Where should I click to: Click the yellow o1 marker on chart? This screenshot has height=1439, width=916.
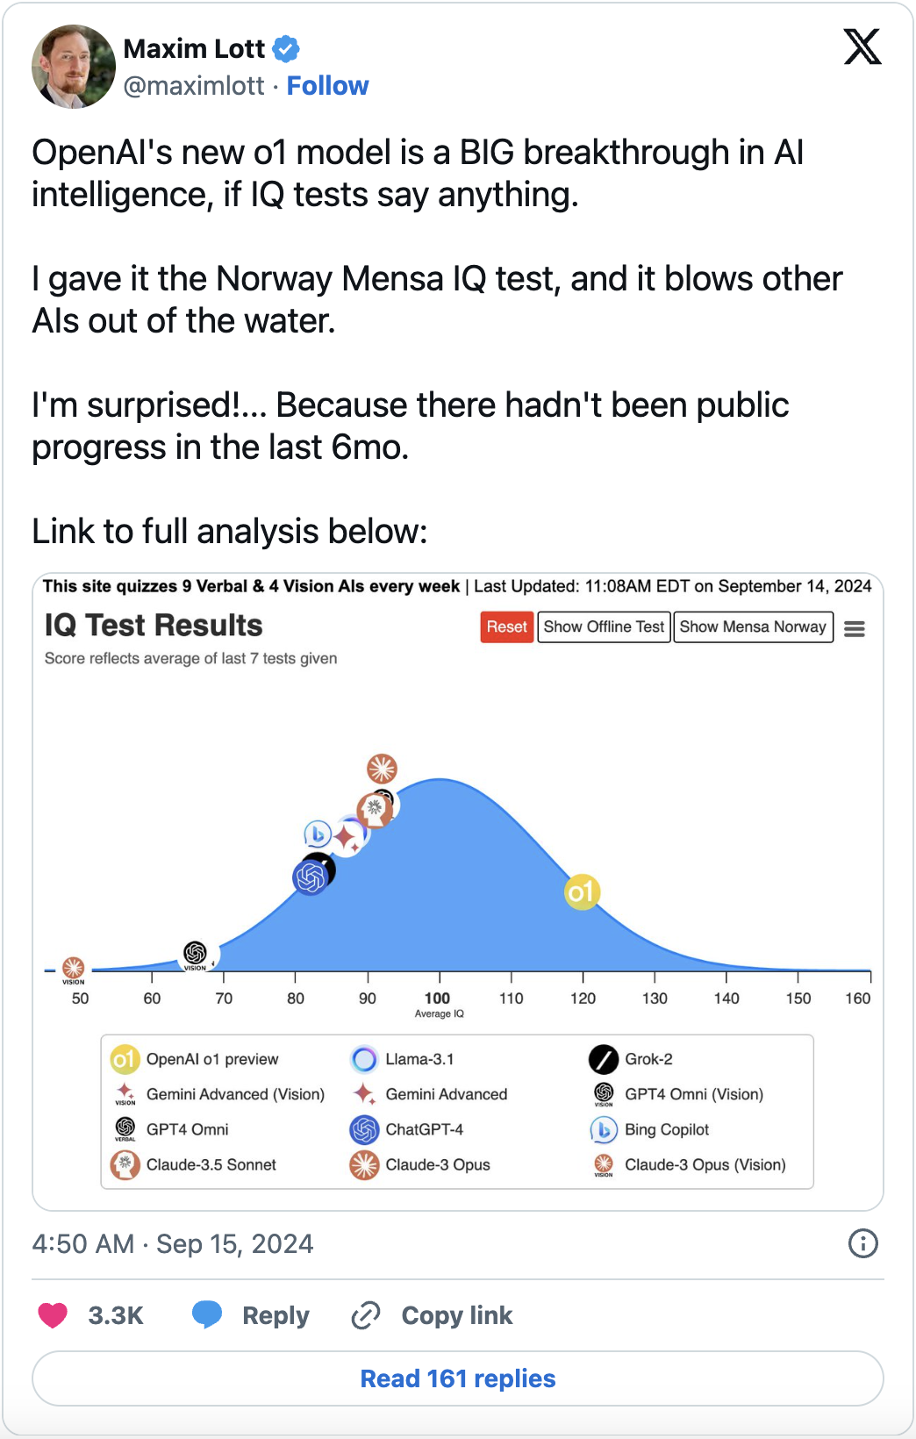click(581, 892)
